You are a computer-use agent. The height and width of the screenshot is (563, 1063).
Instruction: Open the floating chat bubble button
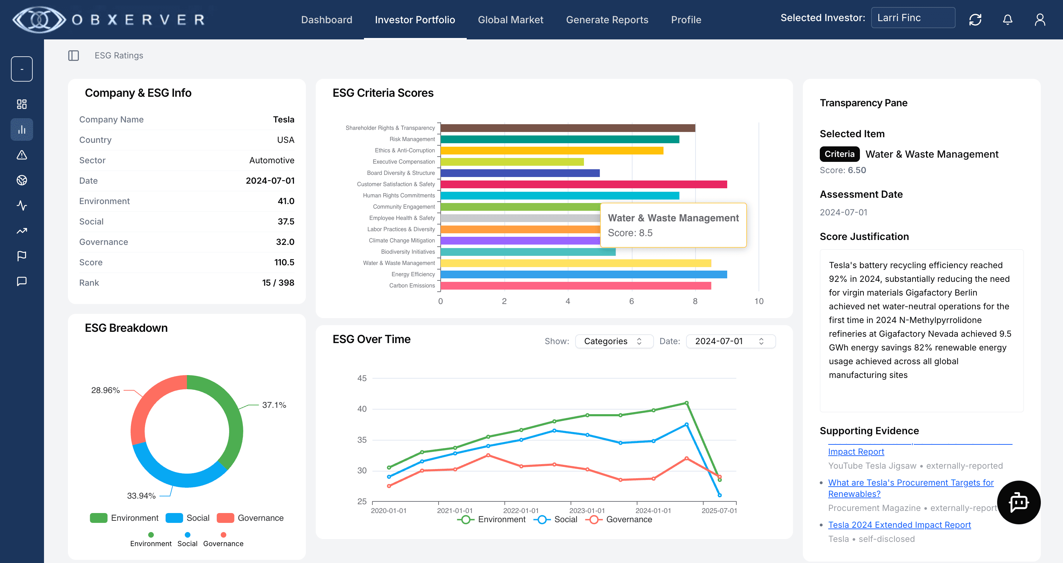click(1018, 502)
